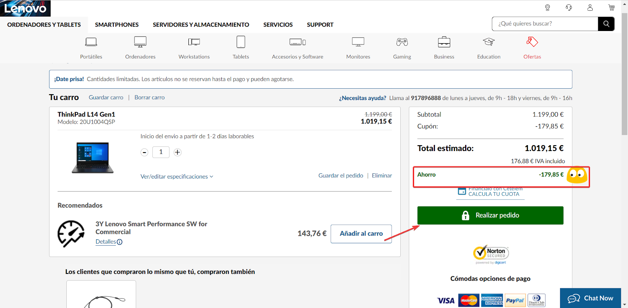The width and height of the screenshot is (628, 308).
Task: Click the Norton Secured badge
Action: (x=491, y=254)
